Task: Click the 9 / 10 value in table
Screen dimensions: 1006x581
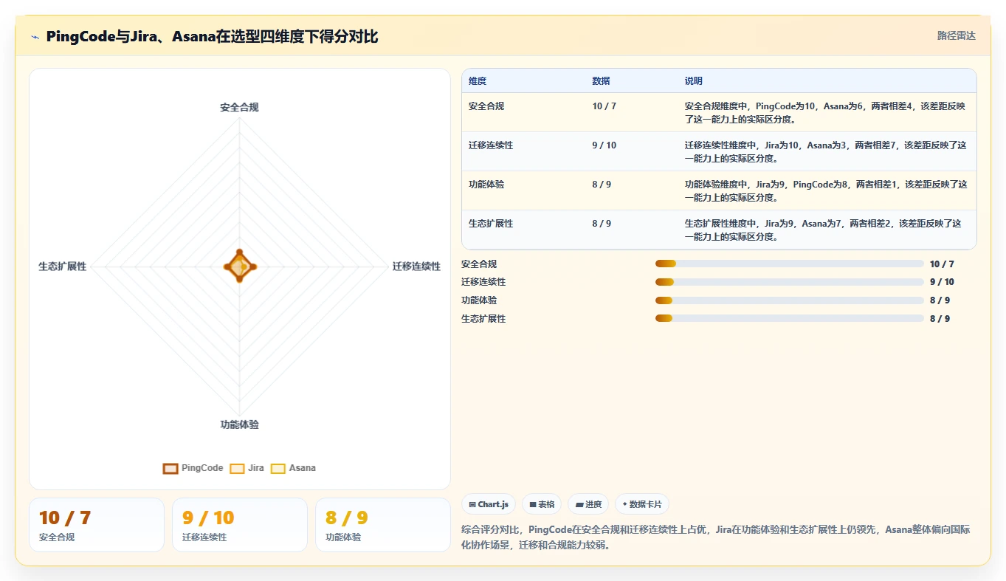Action: pos(604,145)
